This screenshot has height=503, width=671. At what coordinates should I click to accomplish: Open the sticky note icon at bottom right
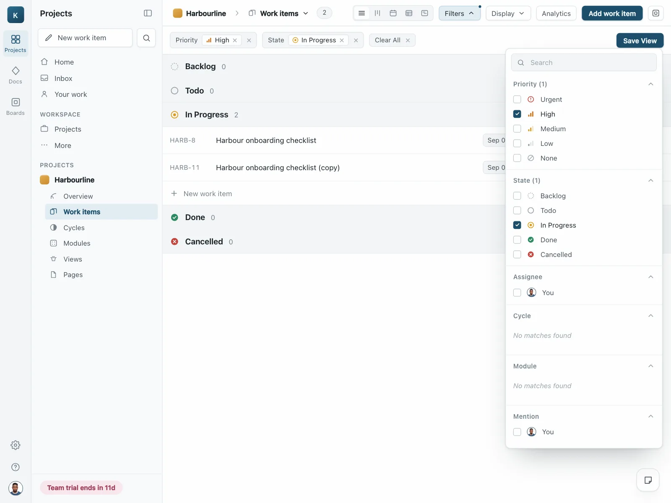coord(648,480)
